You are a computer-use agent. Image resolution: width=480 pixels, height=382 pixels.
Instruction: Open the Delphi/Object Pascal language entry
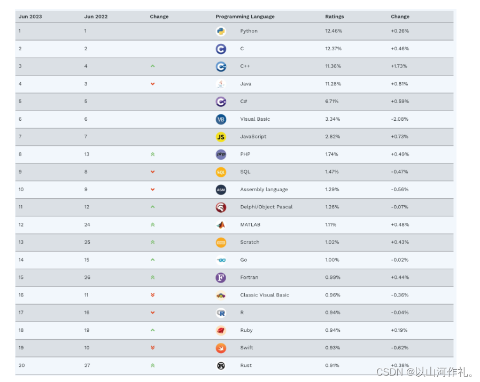coord(266,207)
